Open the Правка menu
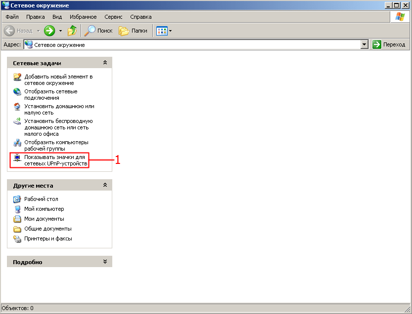This screenshot has width=412, height=314. pos(36,17)
